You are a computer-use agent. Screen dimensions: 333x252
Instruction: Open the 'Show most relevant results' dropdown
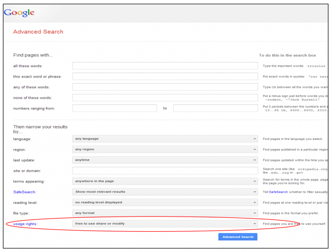pyautogui.click(x=165, y=192)
